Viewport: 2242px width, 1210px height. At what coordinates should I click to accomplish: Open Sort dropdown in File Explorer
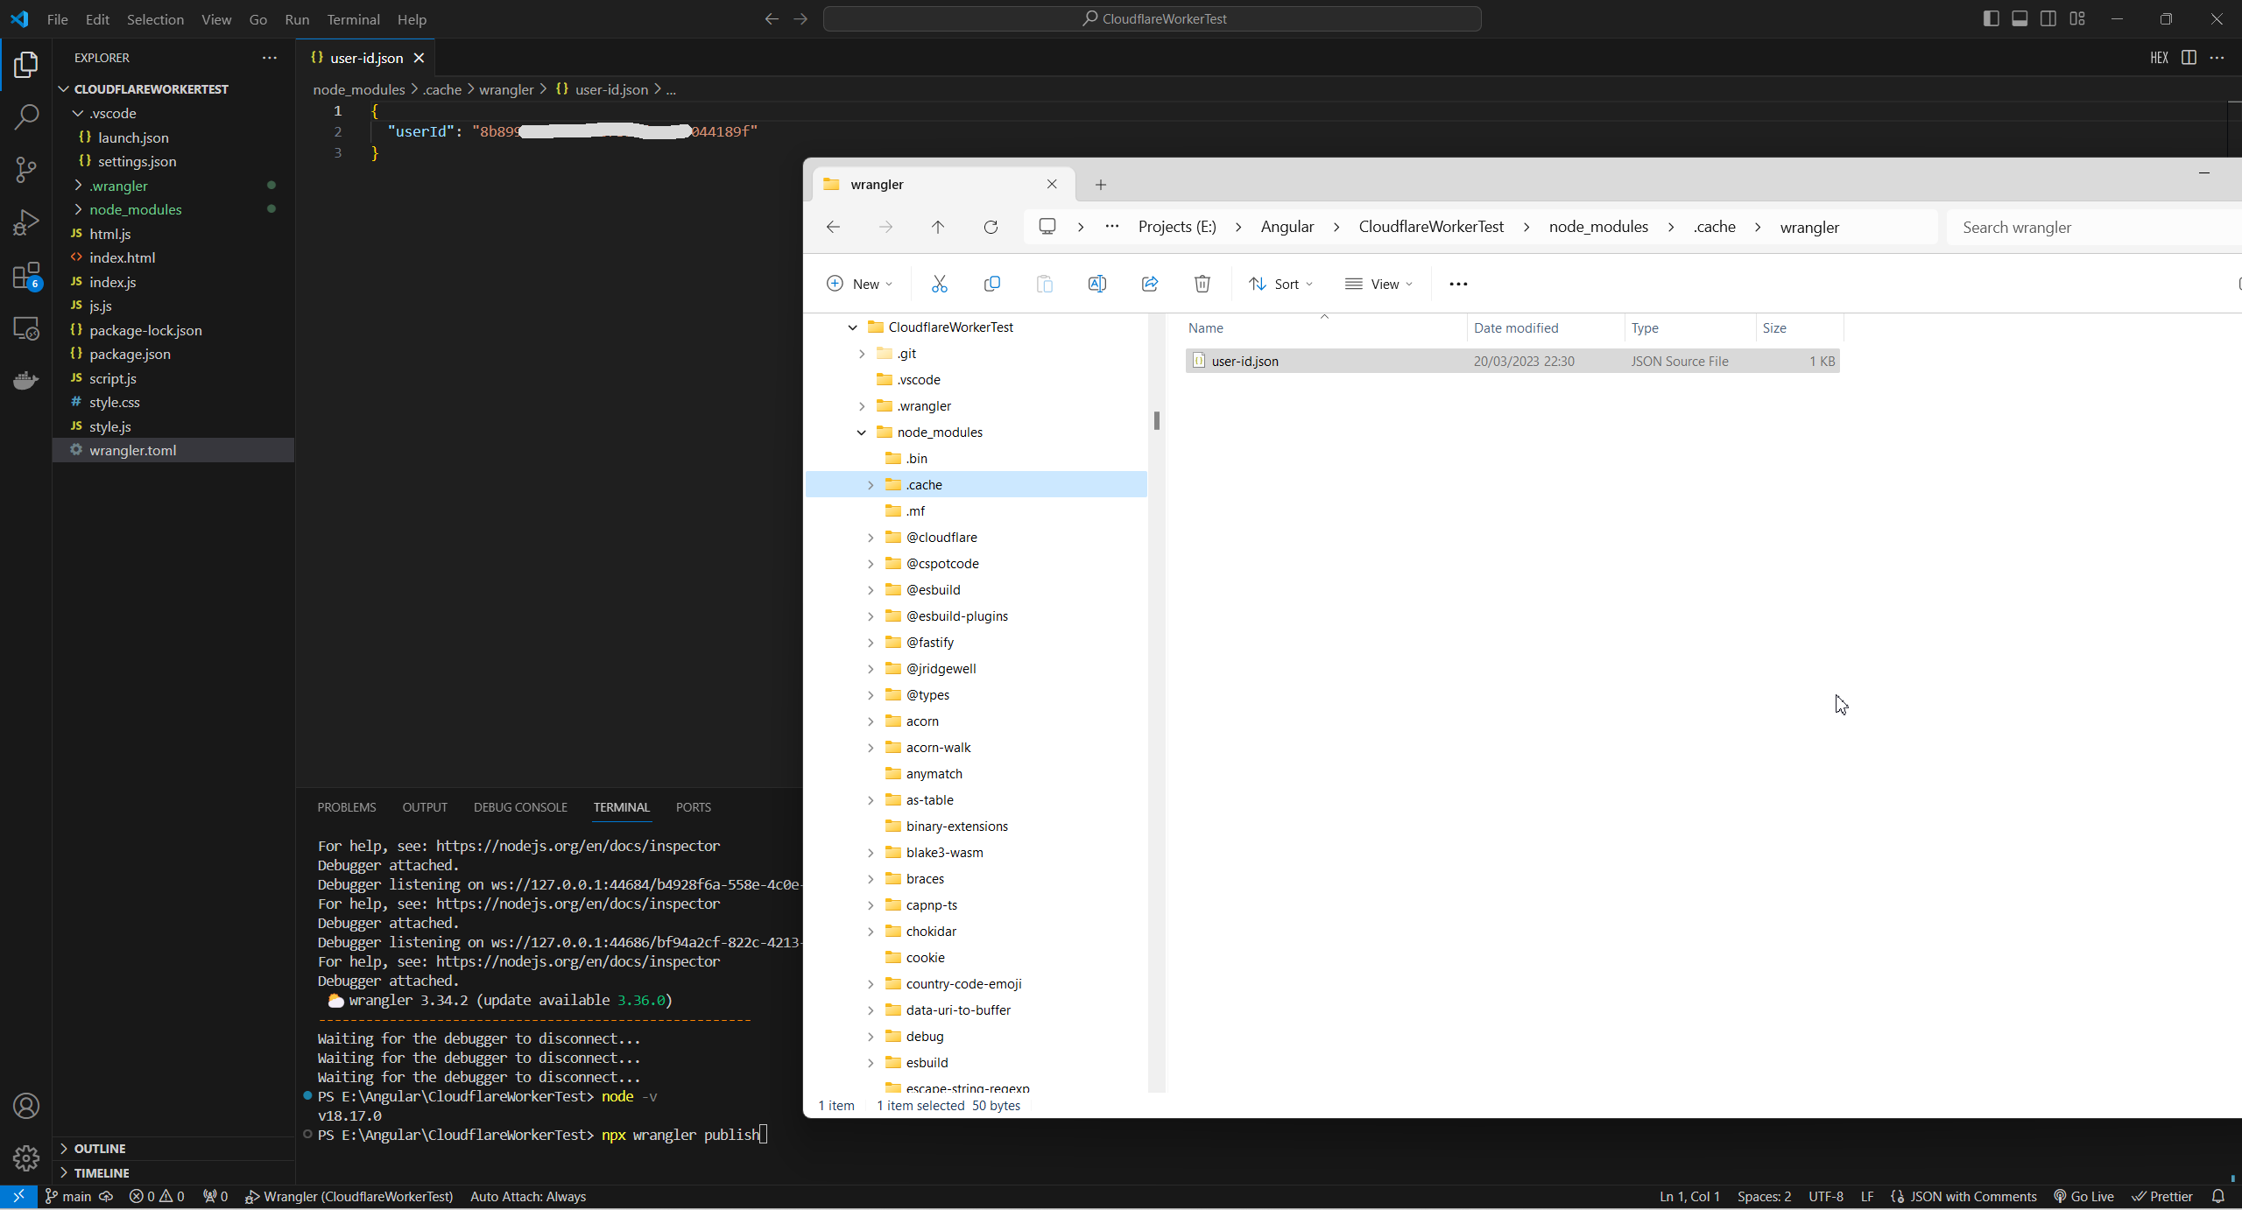1280,284
